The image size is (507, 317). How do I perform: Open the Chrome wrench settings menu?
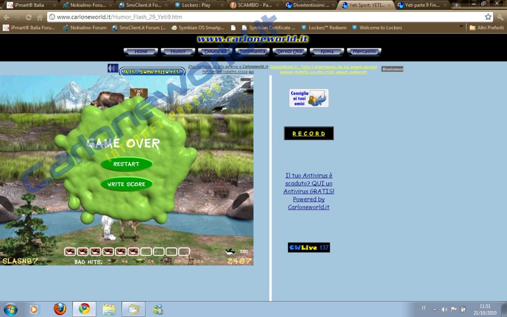pos(500,17)
